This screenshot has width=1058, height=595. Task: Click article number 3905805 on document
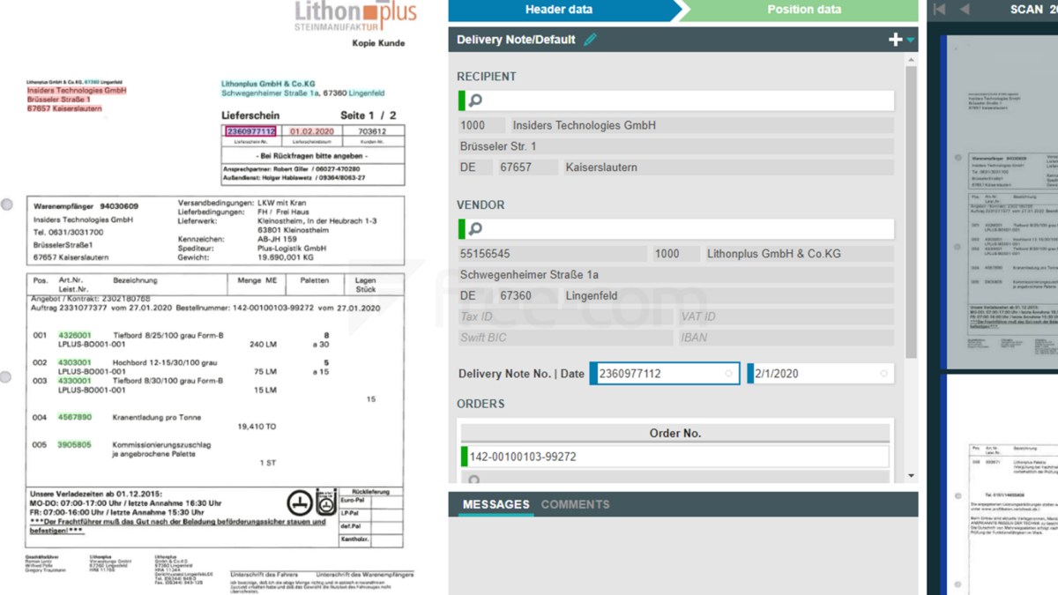(75, 445)
